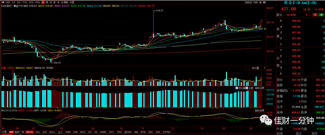Open the 多周期 multi-period selector
Image resolution: width=325 pixels, height=135 pixels.
65,2
